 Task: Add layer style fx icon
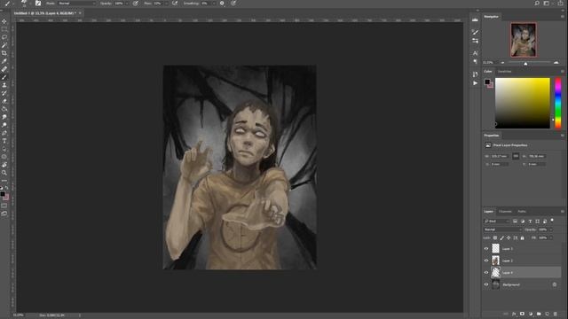[x=514, y=314]
